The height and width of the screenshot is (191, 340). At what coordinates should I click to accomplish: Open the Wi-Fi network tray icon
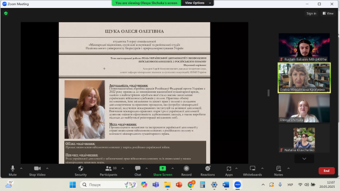pyautogui.click(x=300, y=185)
